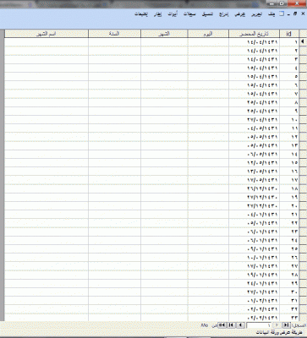307x338 pixels.
Task: Open the إدراج (Insert) menu
Action: [x=224, y=14]
